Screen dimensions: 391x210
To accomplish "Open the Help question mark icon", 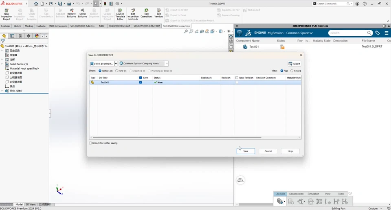I will pyautogui.click(x=365, y=4).
